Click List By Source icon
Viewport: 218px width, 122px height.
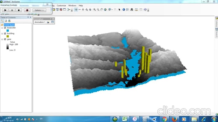pyautogui.click(x=6, y=21)
